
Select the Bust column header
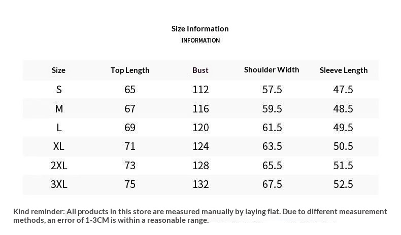[201, 70]
